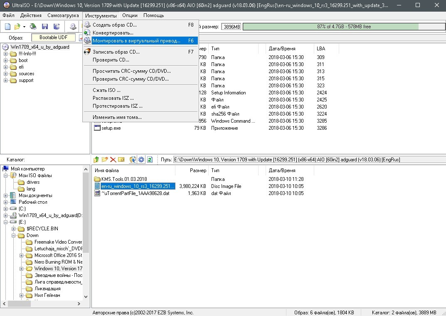Click the blue gear settings icon
The width and height of the screenshot is (446, 316).
(141, 160)
